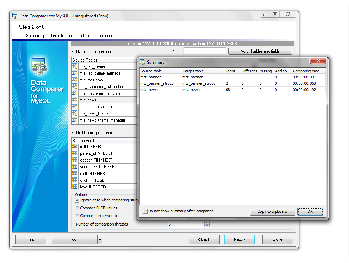Close the Summary dialog with the X button

[318, 60]
